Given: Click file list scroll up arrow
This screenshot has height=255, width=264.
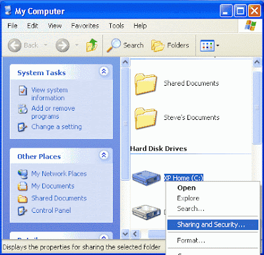Looking at the screenshot, I should point(257,62).
